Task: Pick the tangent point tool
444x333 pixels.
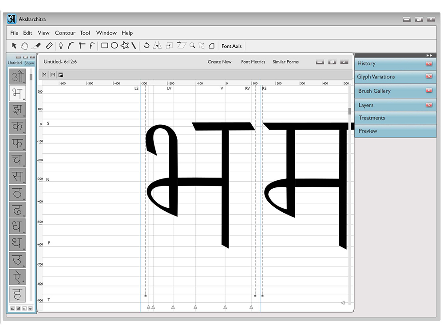Action: tap(92, 46)
